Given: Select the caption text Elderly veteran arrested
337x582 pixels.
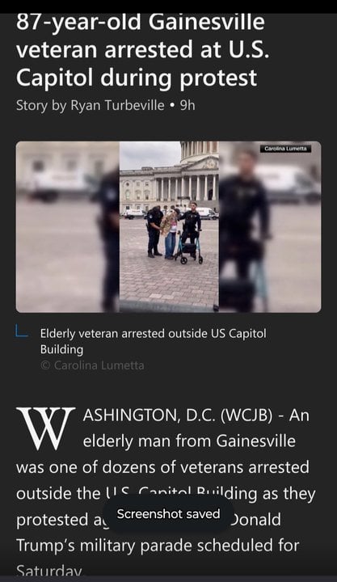Looking at the screenshot, I should click(103, 333).
